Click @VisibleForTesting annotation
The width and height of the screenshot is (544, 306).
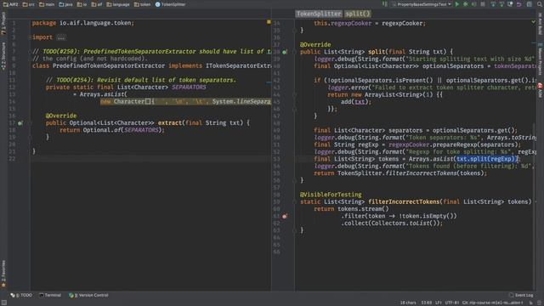tap(331, 195)
